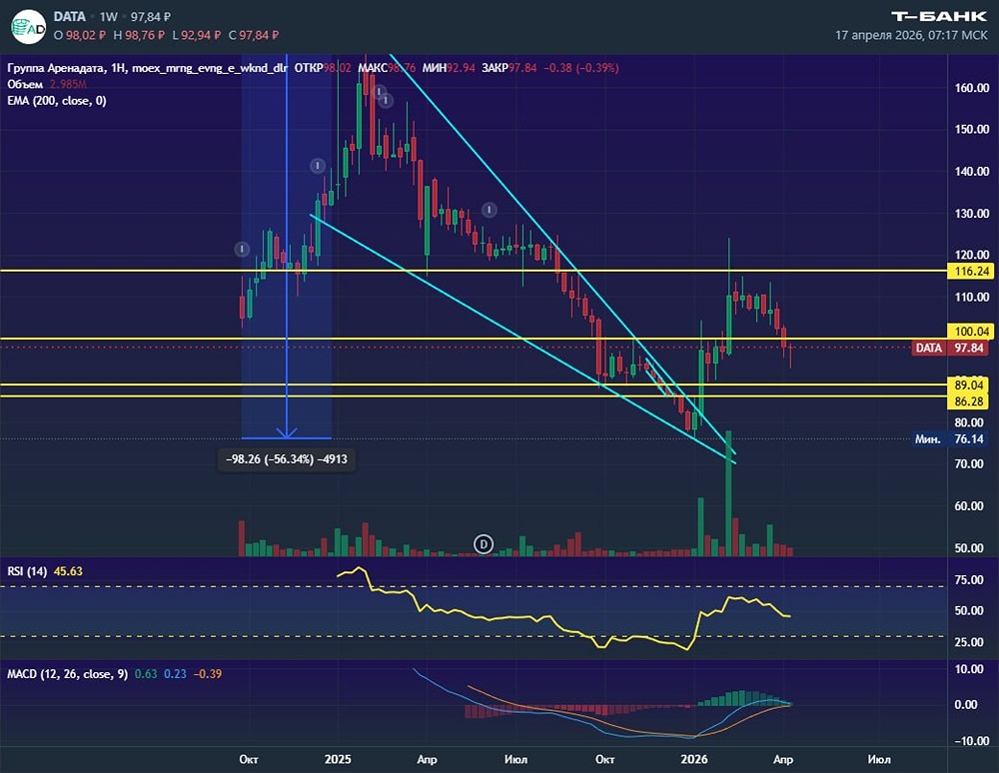The height and width of the screenshot is (773, 999).
Task: Click the 89.04 yellow price label
Action: click(970, 385)
